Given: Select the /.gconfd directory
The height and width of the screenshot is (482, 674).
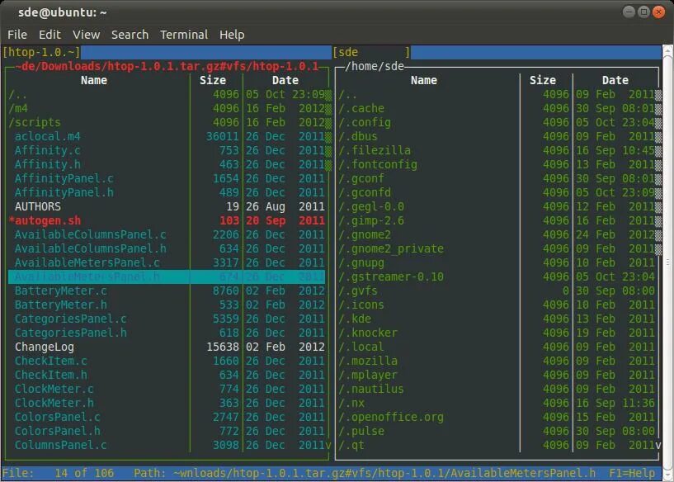Looking at the screenshot, I should (x=497, y=192).
